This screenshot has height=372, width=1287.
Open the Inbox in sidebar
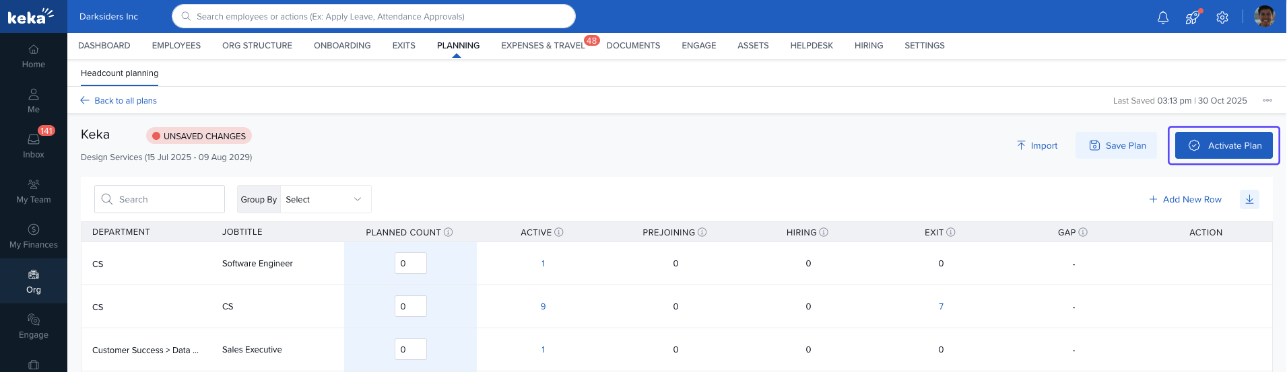(34, 145)
